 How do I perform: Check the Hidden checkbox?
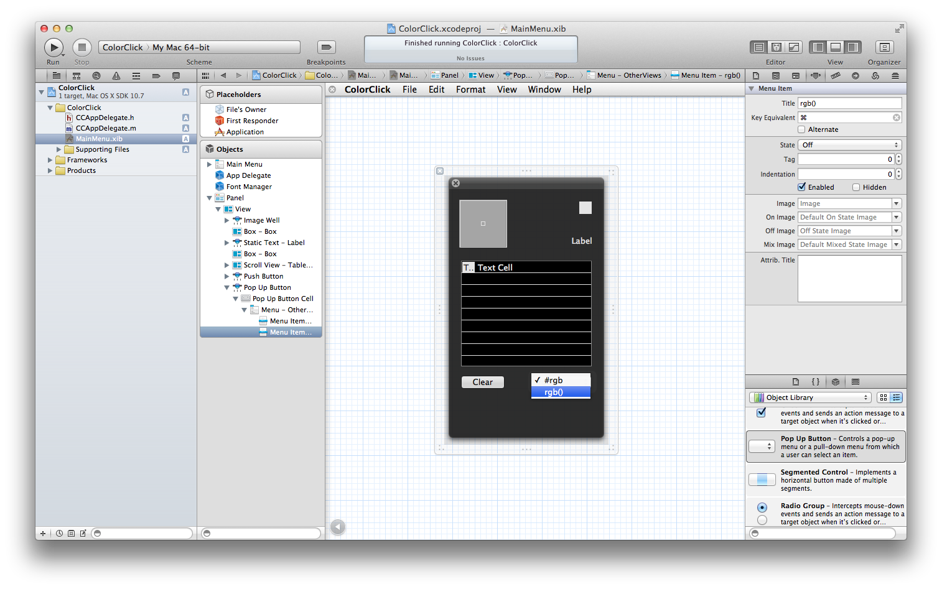(856, 187)
